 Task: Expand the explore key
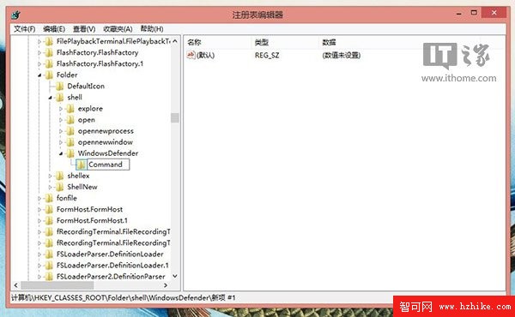(x=61, y=109)
